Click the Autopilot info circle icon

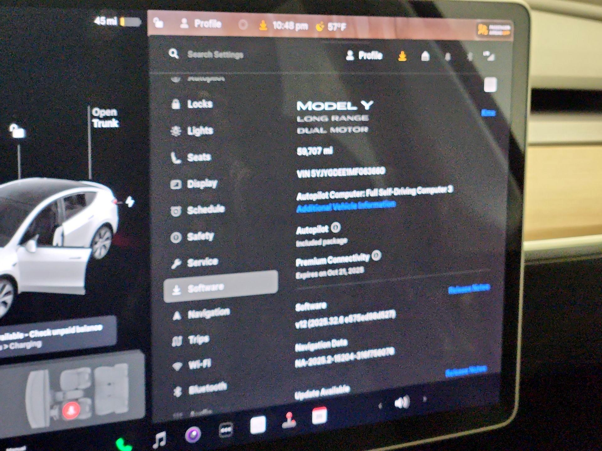coord(335,227)
